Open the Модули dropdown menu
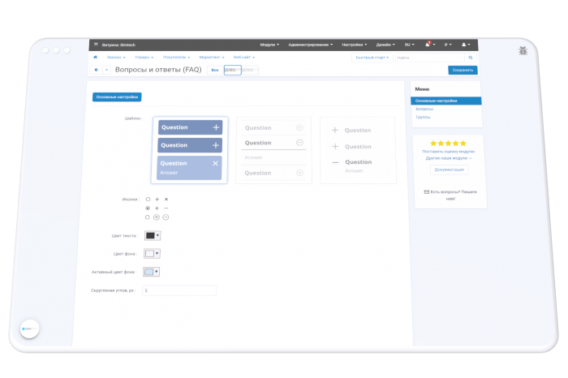Screen dimensions: 568x378 click(x=269, y=45)
